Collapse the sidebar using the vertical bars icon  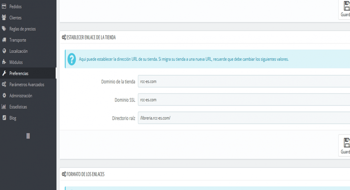(28, 136)
